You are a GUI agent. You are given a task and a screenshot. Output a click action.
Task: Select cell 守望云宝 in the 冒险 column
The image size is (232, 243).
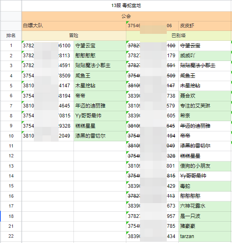(100, 46)
